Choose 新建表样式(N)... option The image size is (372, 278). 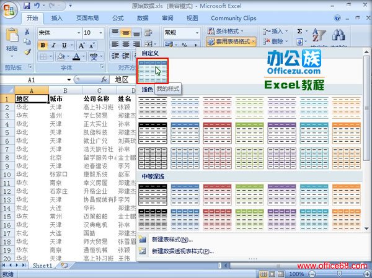click(172, 240)
